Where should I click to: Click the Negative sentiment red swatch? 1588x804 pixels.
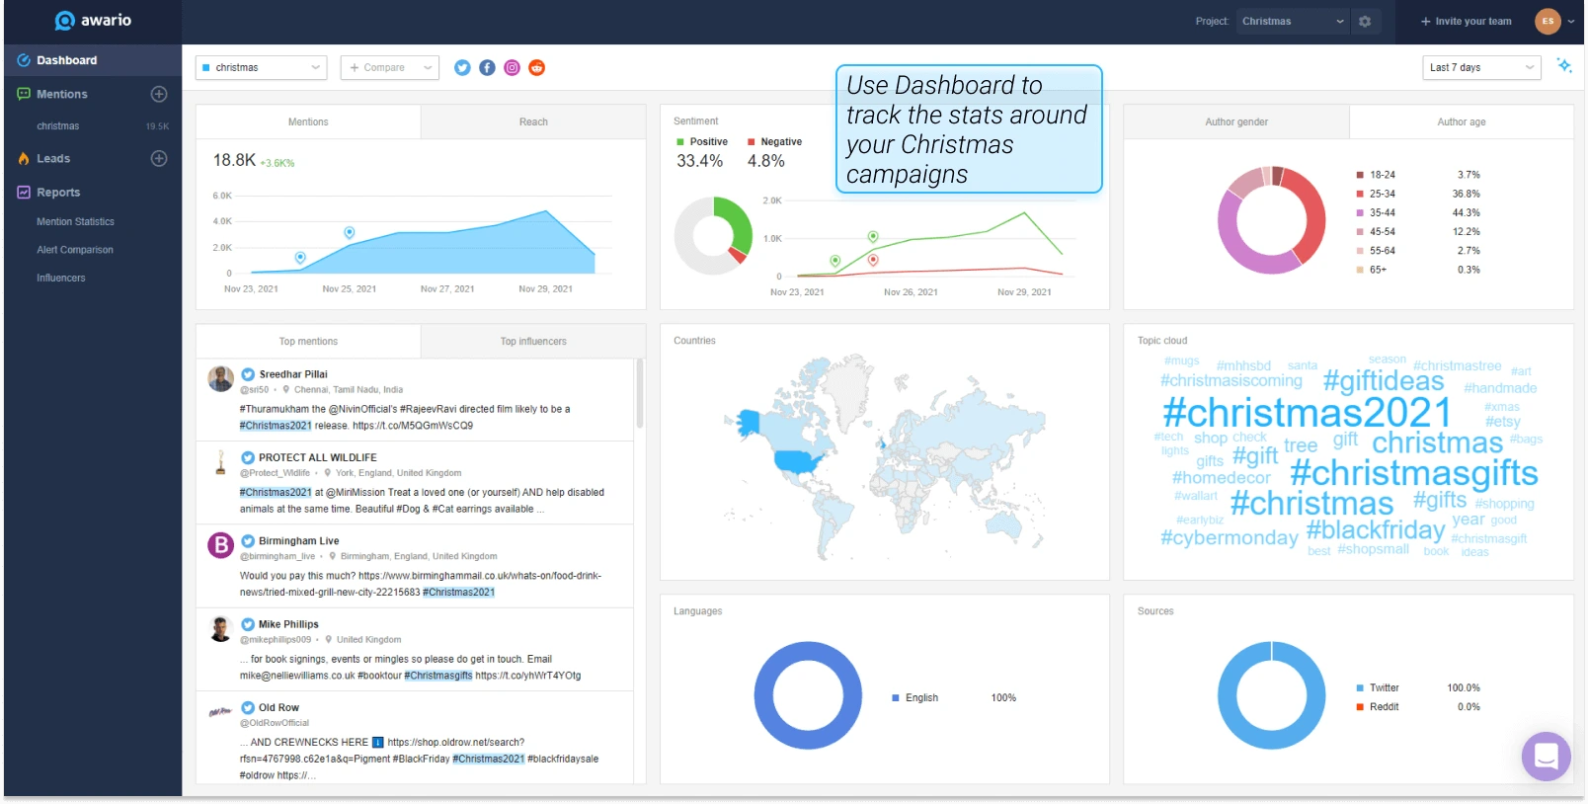[751, 142]
